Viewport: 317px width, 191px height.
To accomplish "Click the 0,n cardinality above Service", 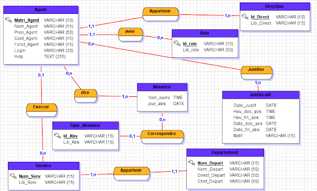I will 43,153.
